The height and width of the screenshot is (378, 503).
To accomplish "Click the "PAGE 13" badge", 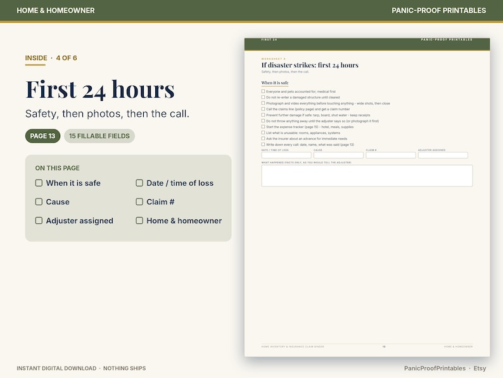I will [42, 136].
